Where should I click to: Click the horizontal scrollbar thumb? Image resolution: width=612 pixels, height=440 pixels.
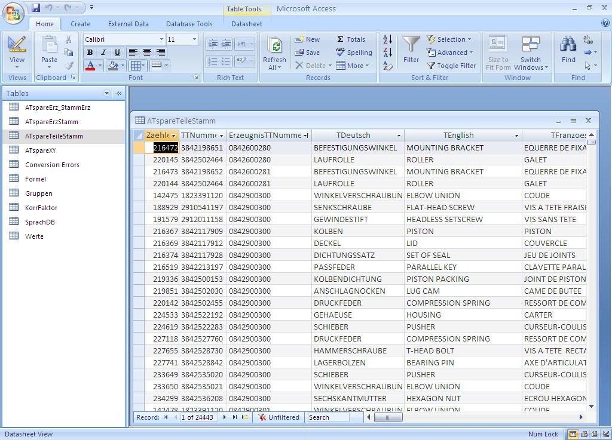click(388, 417)
